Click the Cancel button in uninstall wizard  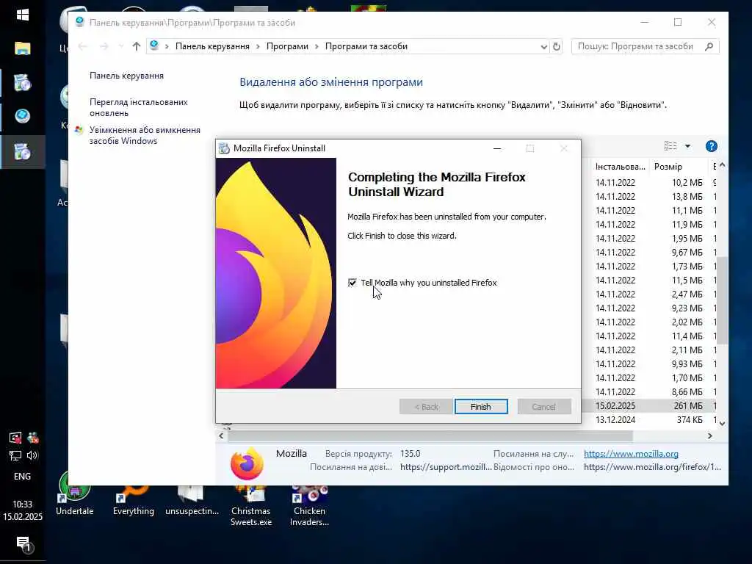pos(544,407)
